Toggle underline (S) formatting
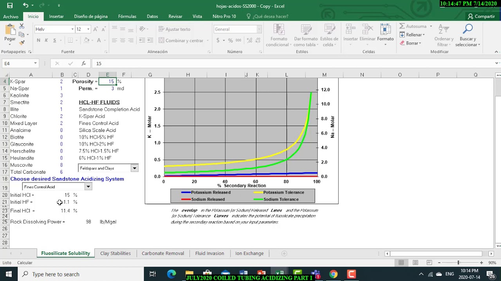 (54, 40)
